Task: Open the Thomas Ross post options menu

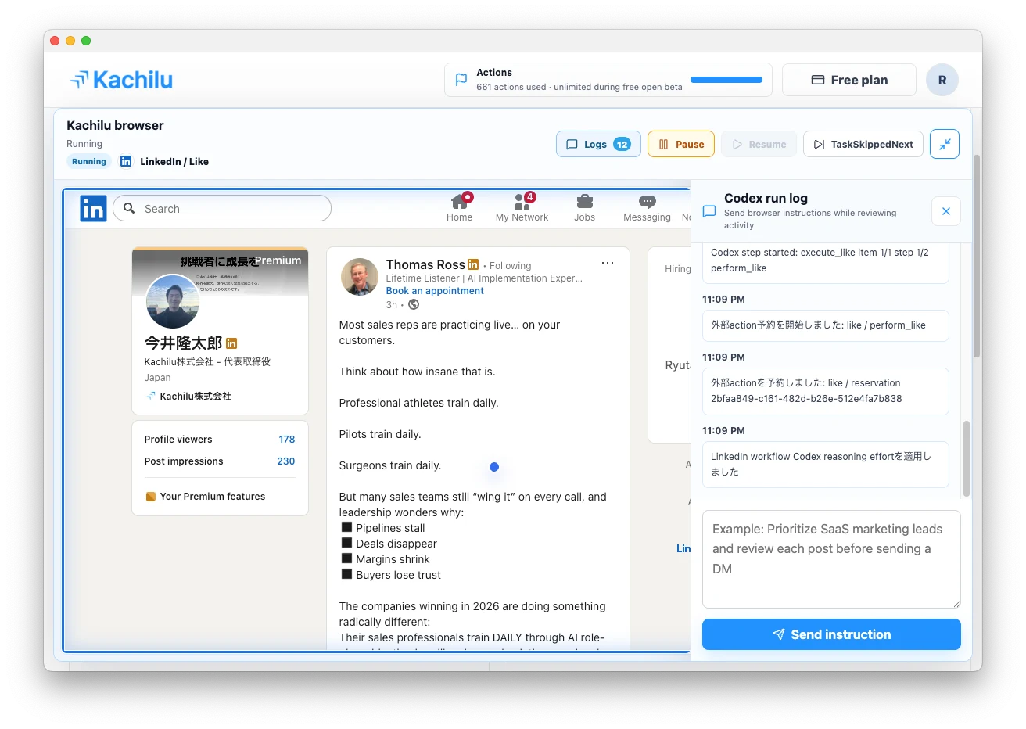Action: (608, 263)
